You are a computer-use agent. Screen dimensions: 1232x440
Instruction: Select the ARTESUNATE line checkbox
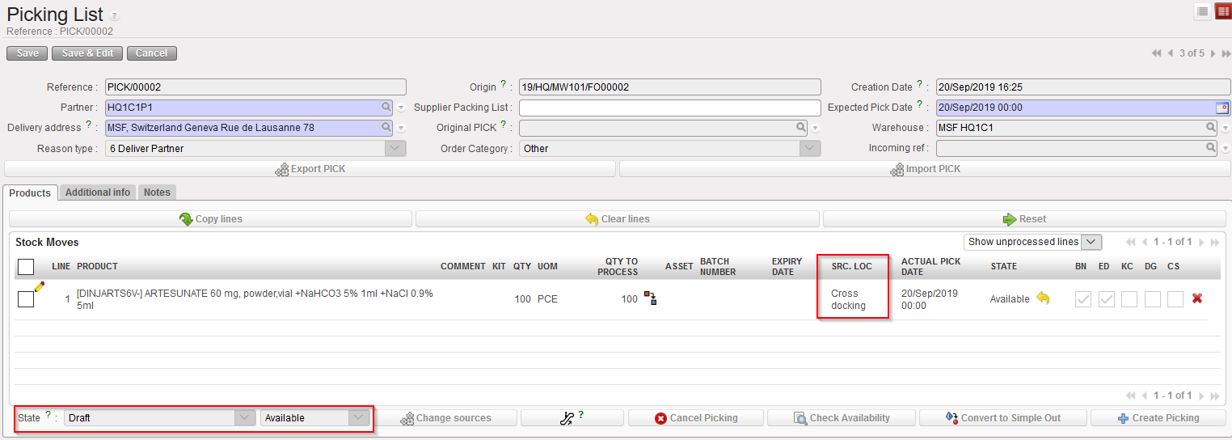pos(26,299)
